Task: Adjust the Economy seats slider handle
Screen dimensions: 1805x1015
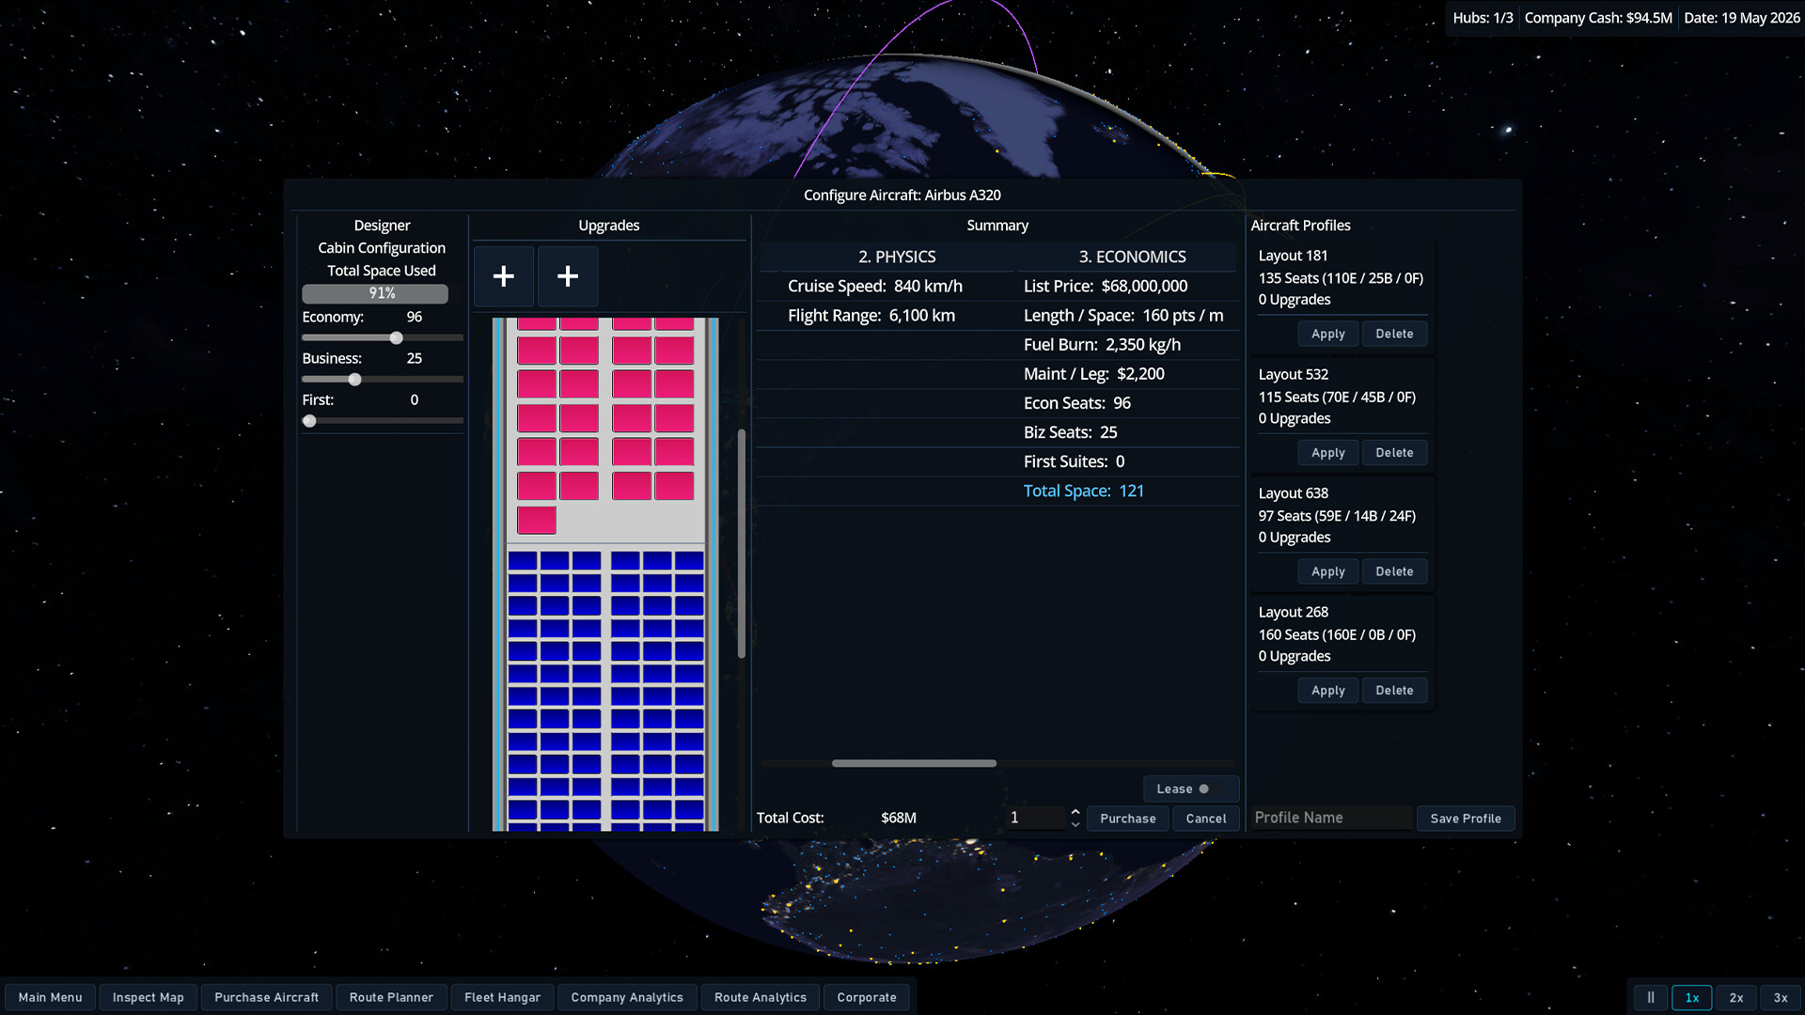Action: (x=396, y=337)
